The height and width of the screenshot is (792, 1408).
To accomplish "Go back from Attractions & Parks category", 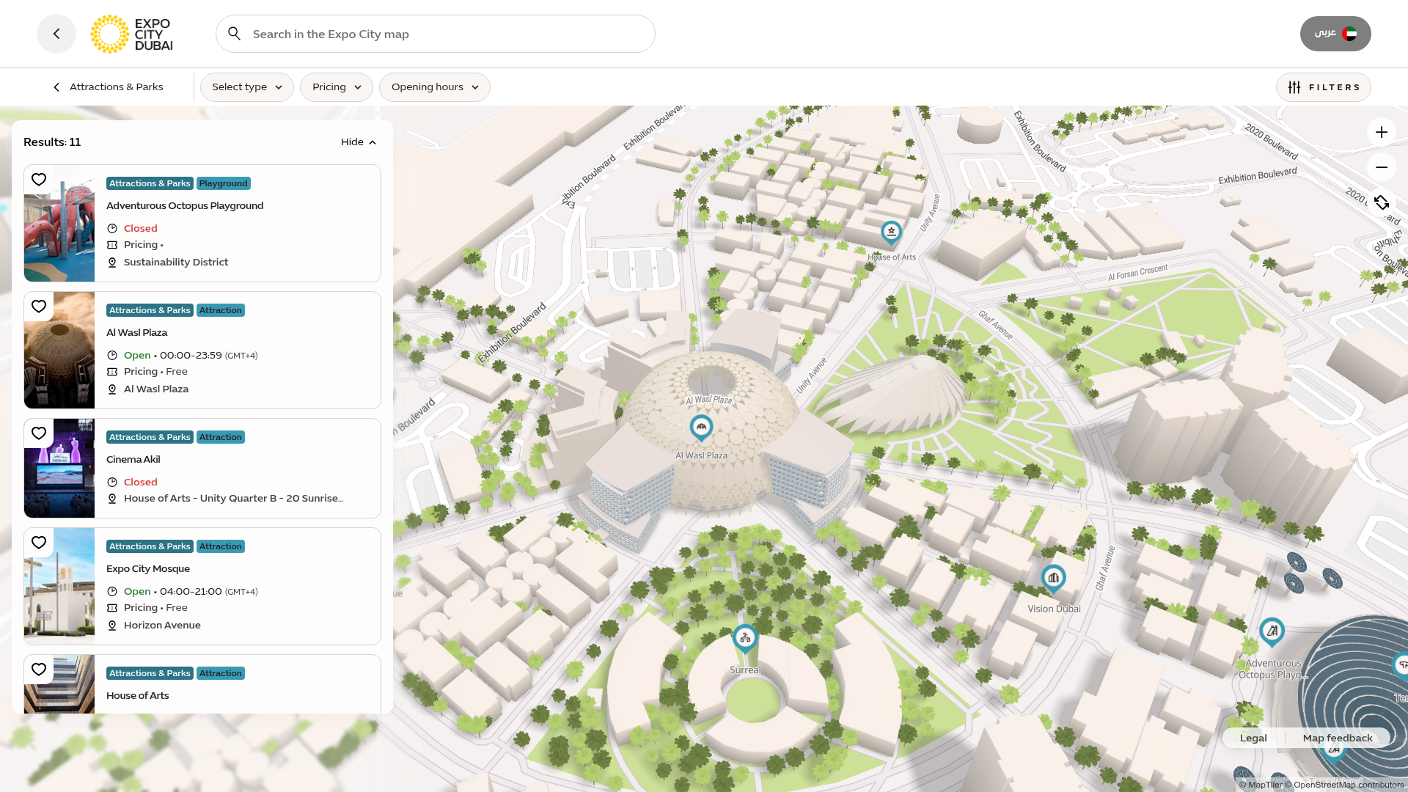I will pos(109,87).
